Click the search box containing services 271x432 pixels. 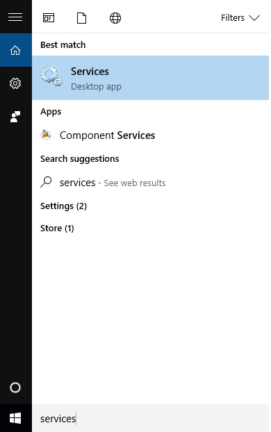pos(151,418)
